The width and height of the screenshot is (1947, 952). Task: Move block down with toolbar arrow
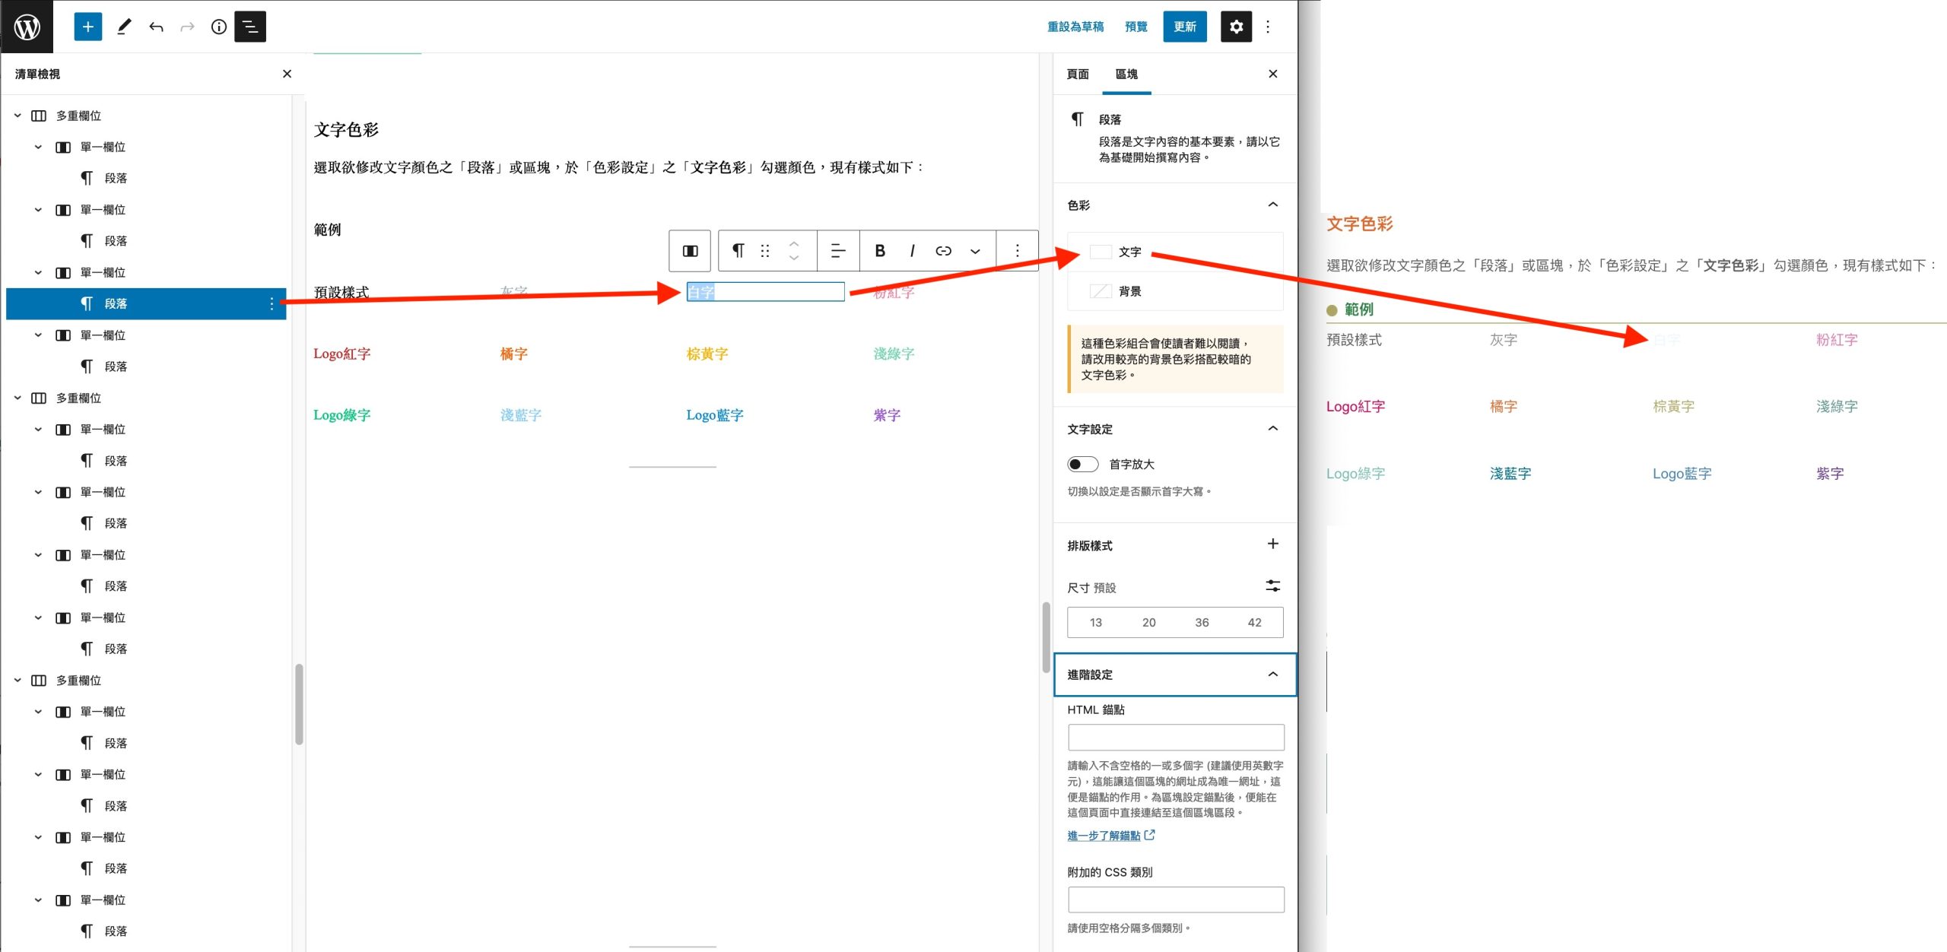[794, 259]
